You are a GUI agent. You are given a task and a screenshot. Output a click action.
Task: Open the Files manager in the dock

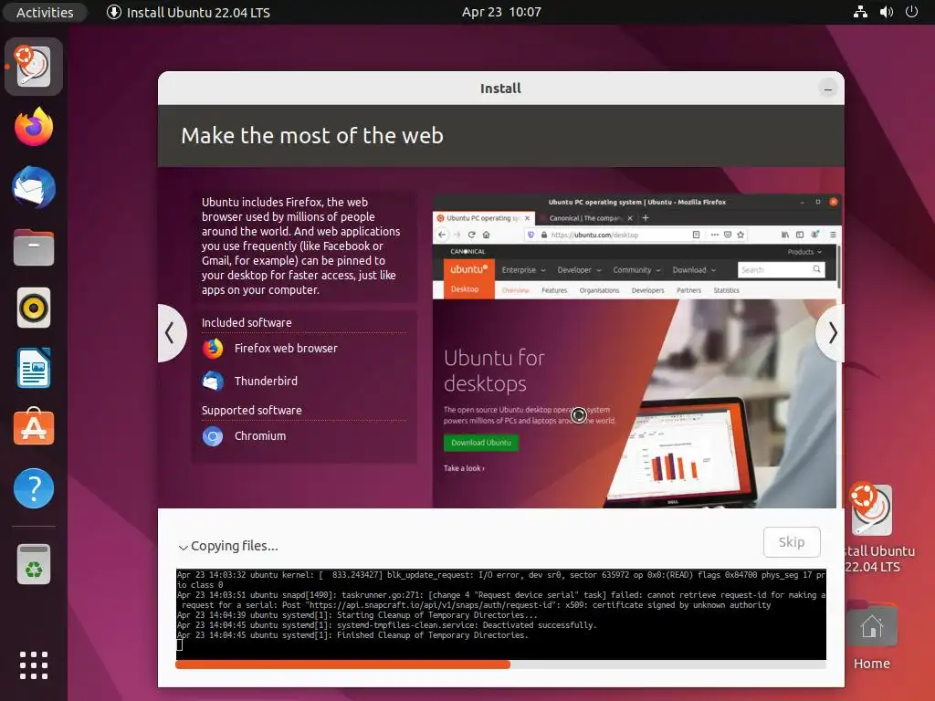click(x=34, y=247)
